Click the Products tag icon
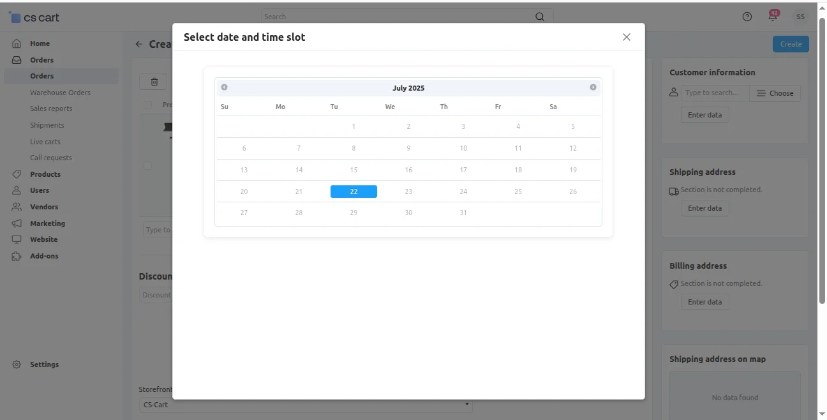Viewport: 827px width, 420px height. point(17,174)
